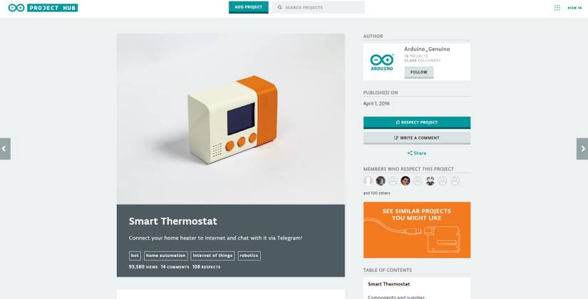Click the Write a Comment button

(417, 138)
